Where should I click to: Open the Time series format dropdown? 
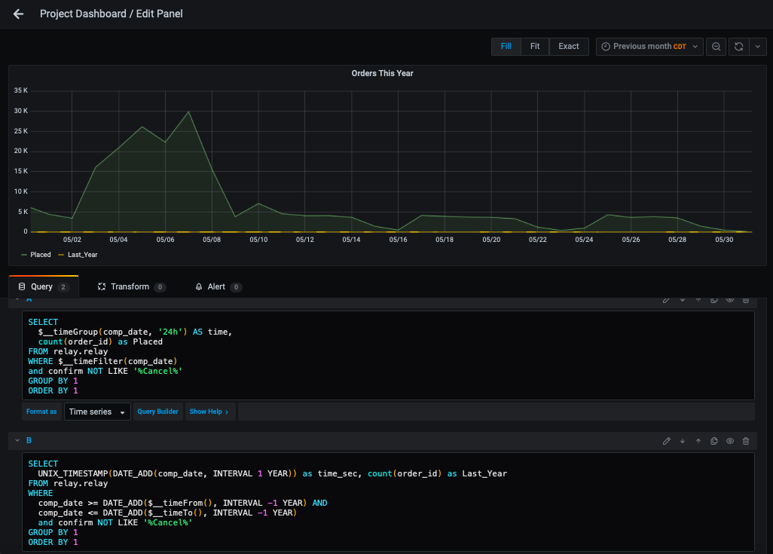[97, 412]
